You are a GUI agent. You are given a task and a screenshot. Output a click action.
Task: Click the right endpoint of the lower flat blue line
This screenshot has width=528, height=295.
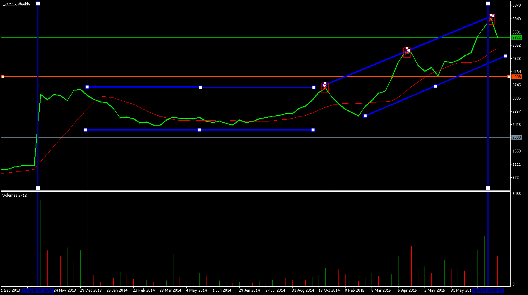point(313,130)
